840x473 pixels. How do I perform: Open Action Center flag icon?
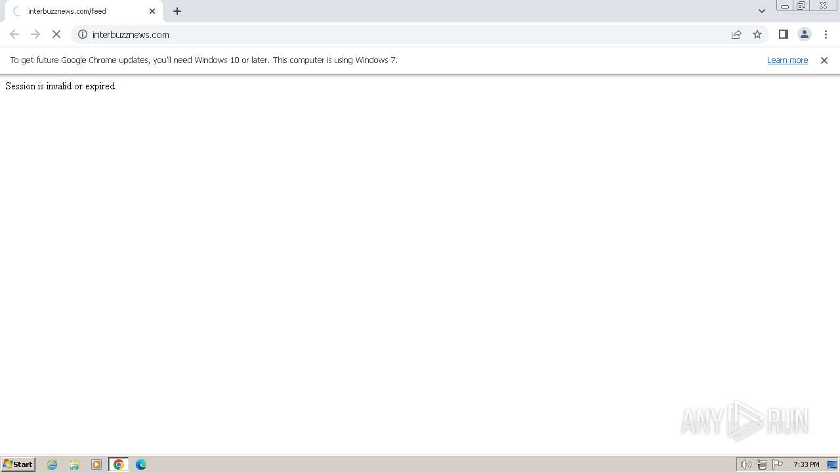pyautogui.click(x=778, y=464)
